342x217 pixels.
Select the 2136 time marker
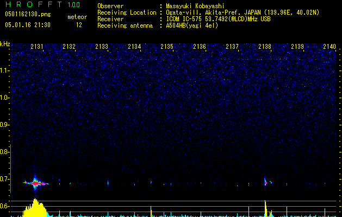tap(200, 47)
